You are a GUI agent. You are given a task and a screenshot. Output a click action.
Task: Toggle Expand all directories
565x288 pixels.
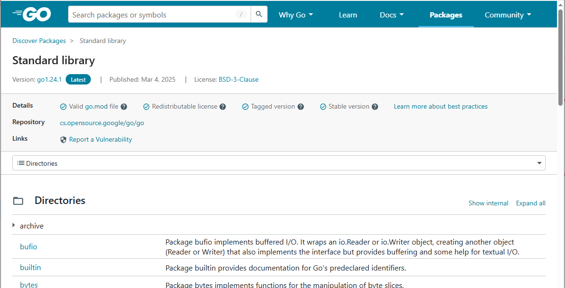coord(530,203)
